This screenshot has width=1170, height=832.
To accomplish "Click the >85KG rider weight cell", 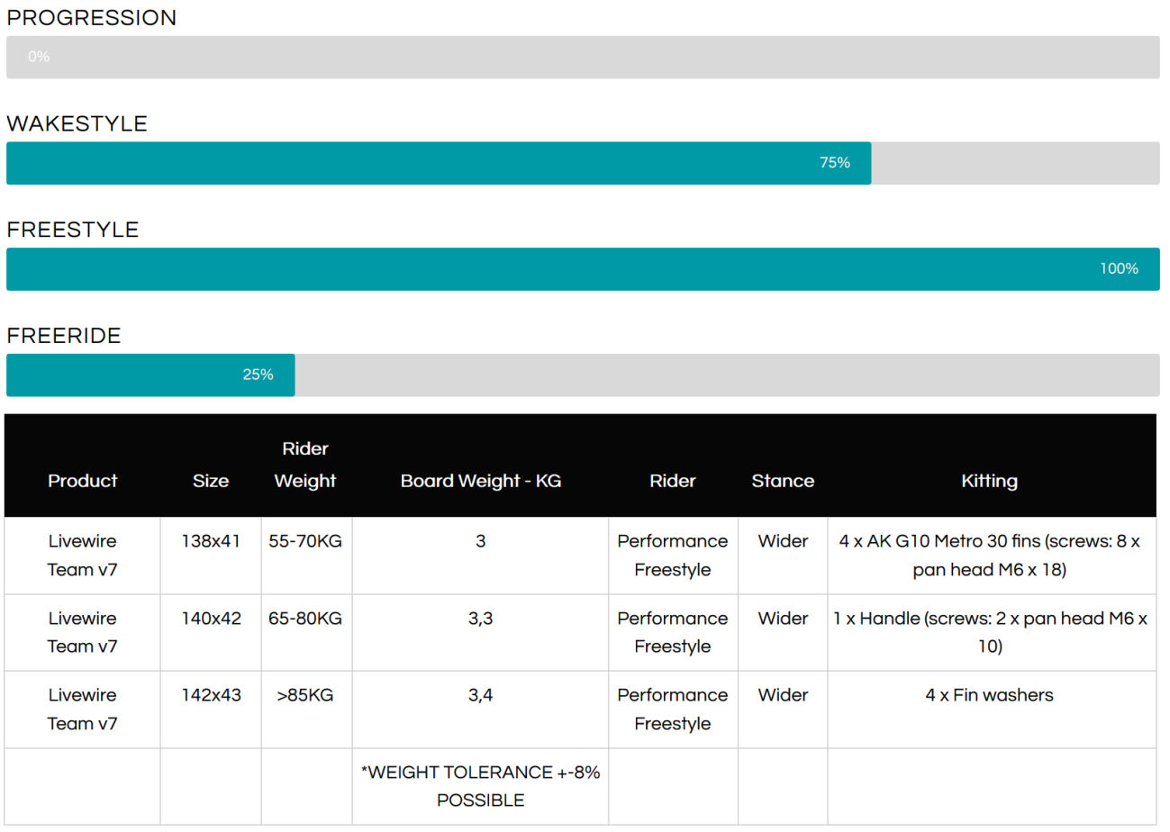I will tap(305, 695).
